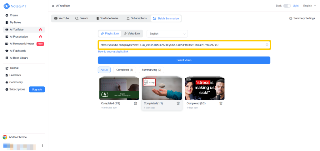Image resolution: width=320 pixels, height=151 pixels.
Task: Click the '16 minutes ago' timestamp
Action: pos(109,108)
